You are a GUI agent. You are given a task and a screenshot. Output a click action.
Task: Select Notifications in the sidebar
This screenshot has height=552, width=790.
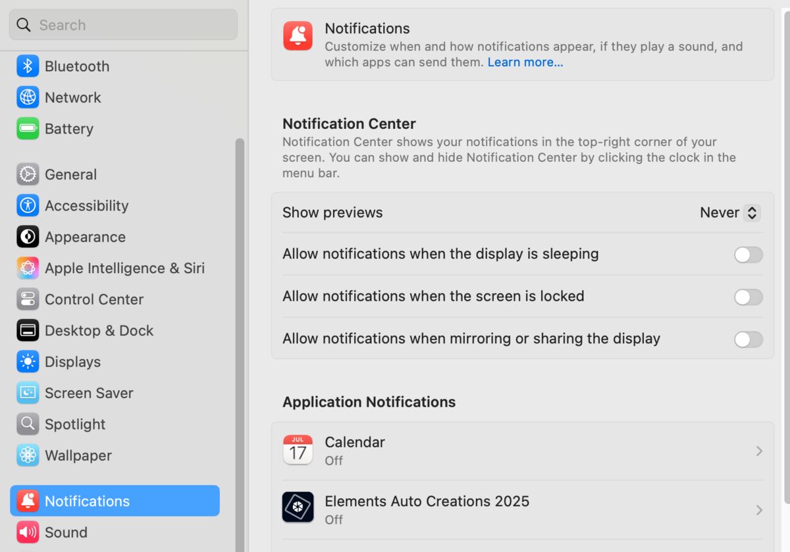point(28,501)
